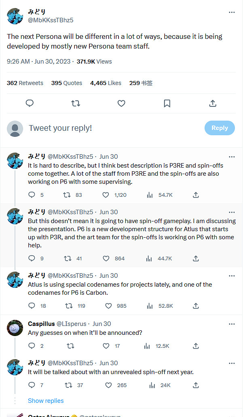View analytics on the unrevealed spin-off reply
This screenshot has width=243, height=417.
click(x=150, y=385)
